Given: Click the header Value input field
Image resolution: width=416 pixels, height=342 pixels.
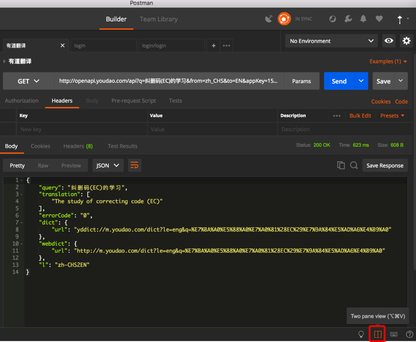Looking at the screenshot, I should pos(213,129).
